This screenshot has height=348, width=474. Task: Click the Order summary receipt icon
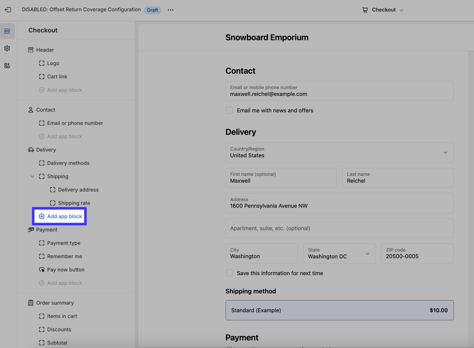coord(31,303)
